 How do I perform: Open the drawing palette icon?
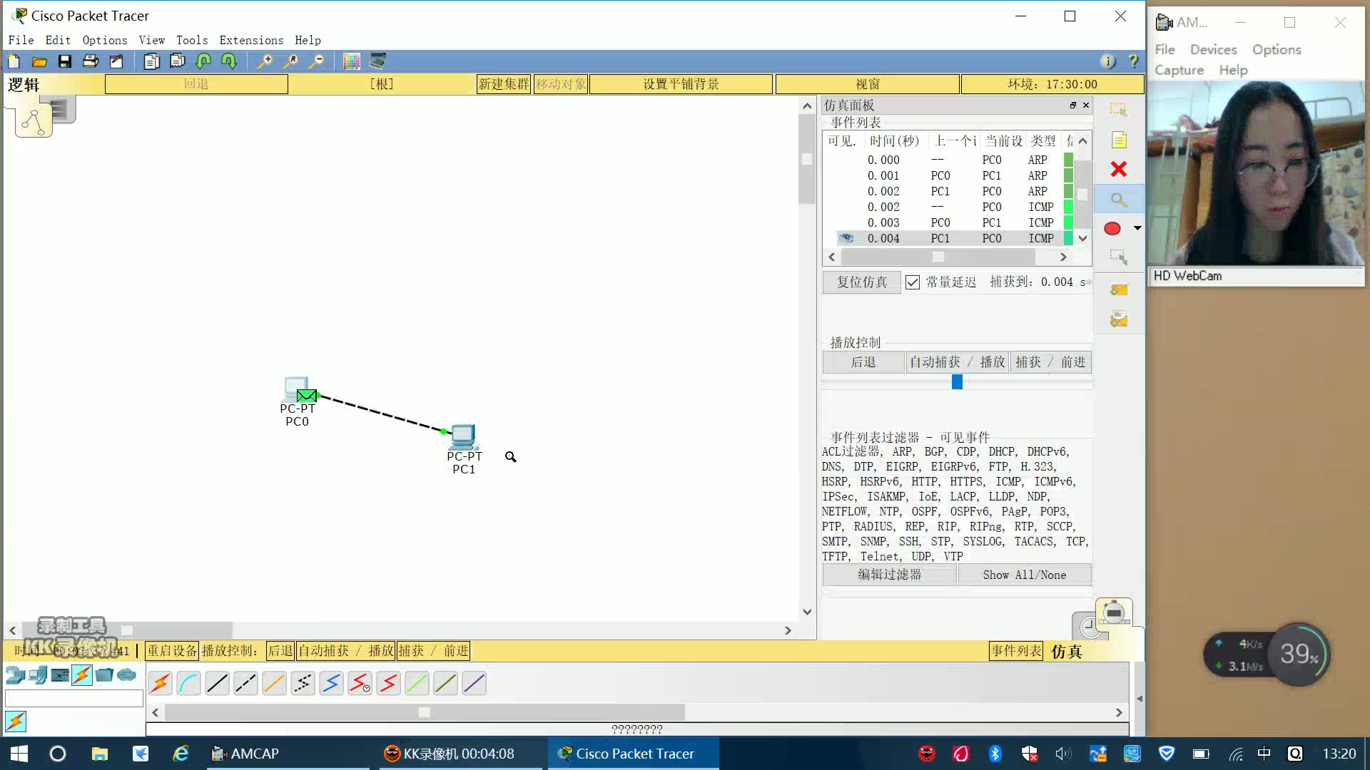pos(351,62)
